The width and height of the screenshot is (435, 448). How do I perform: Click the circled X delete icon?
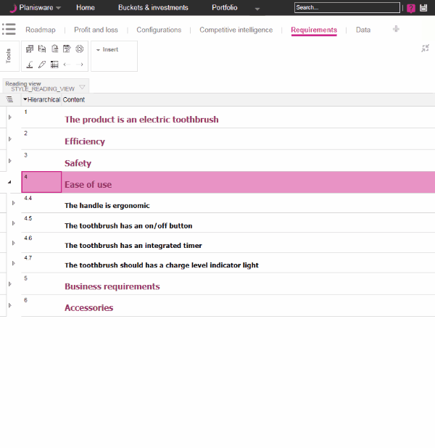[80, 49]
